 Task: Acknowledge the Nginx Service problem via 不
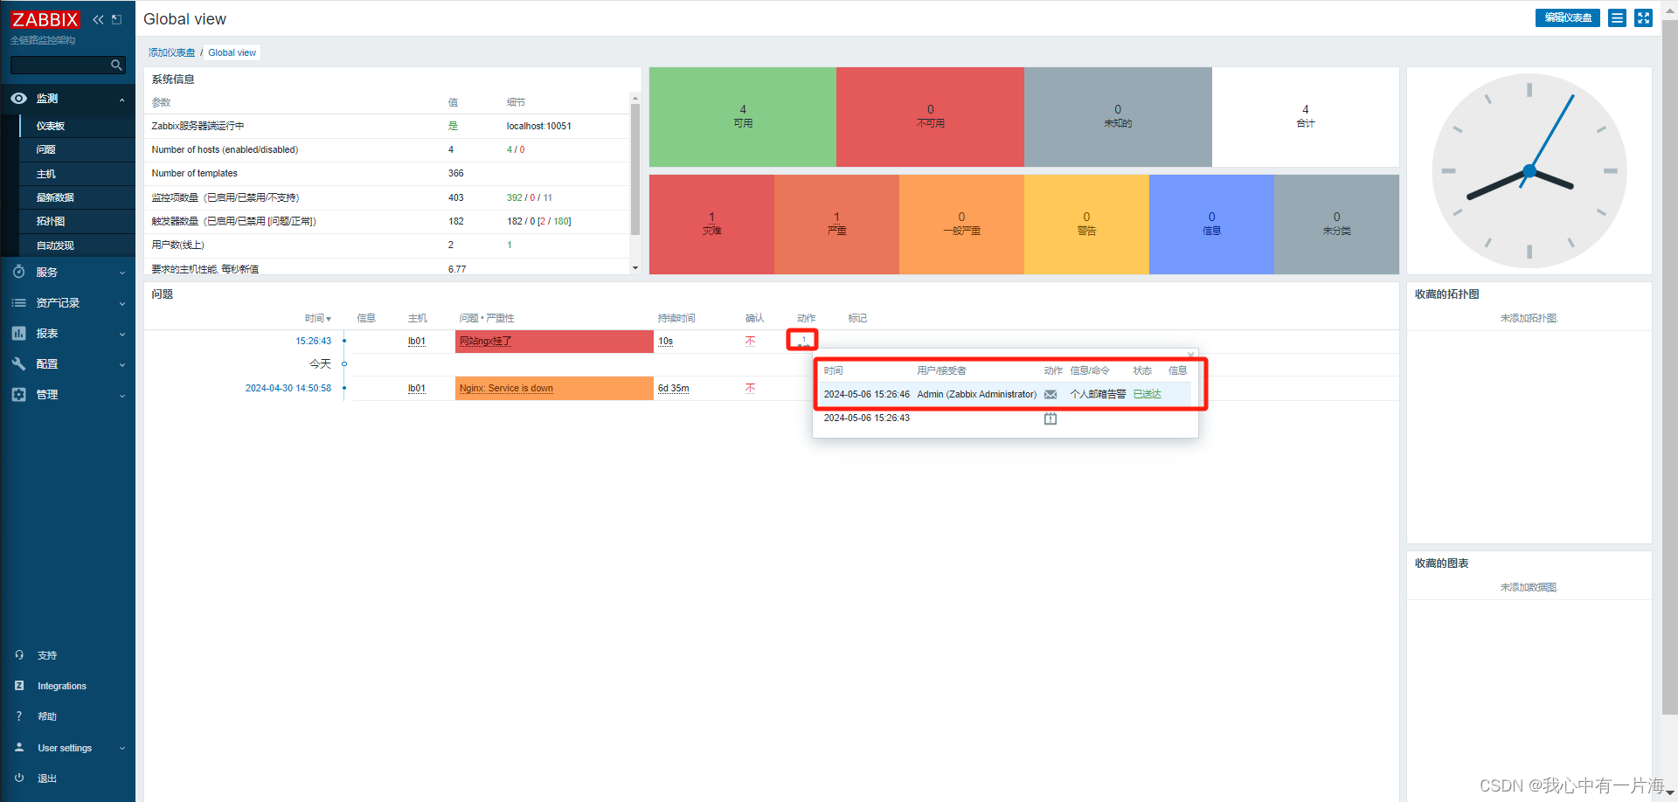point(750,389)
